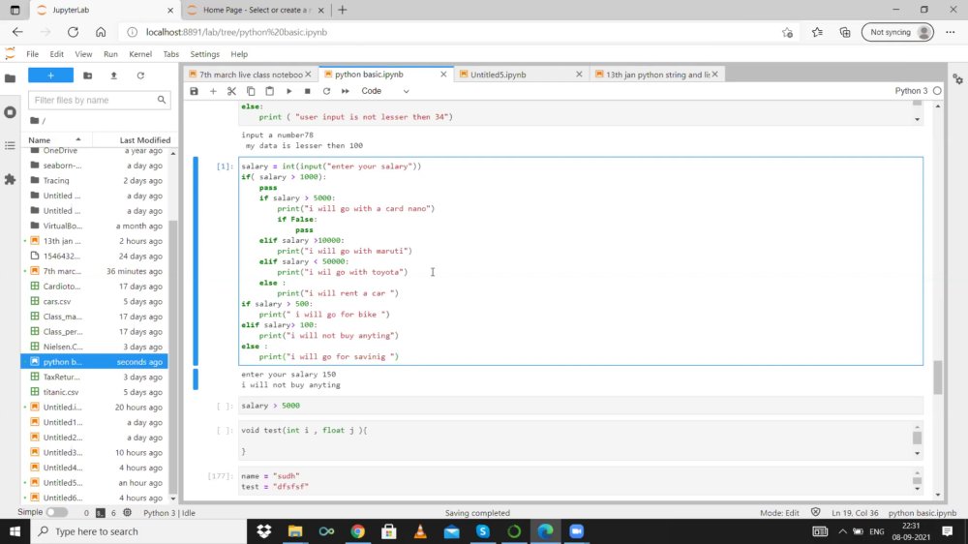This screenshot has height=544, width=968.
Task: Restart the kernel circular arrow icon
Action: 326,91
